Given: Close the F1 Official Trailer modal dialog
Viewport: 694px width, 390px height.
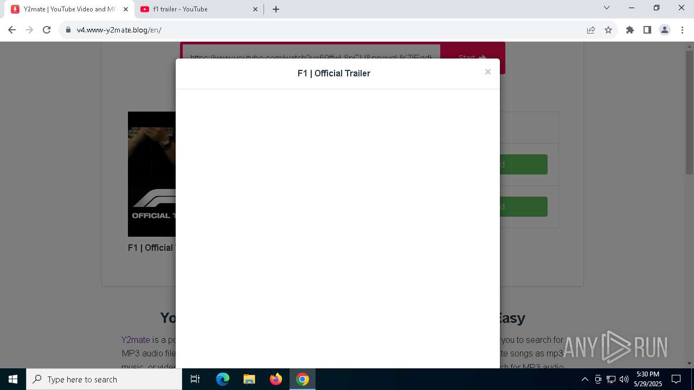Looking at the screenshot, I should (x=487, y=71).
